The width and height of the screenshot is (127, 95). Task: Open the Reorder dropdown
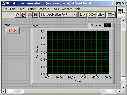click(111, 15)
